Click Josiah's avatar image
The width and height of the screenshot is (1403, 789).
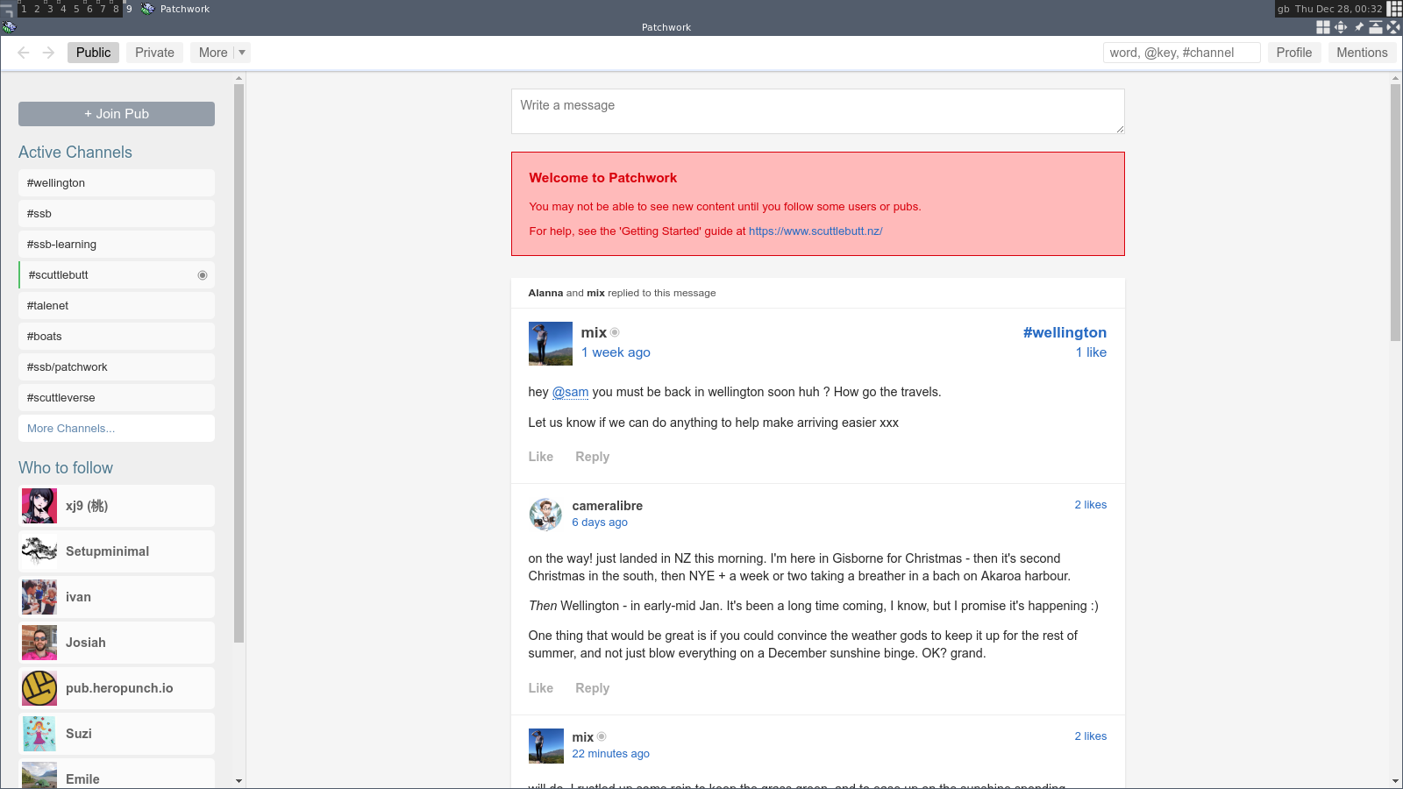[x=39, y=643]
